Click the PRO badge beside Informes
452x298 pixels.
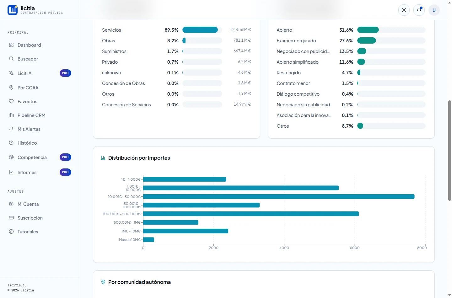coord(65,172)
